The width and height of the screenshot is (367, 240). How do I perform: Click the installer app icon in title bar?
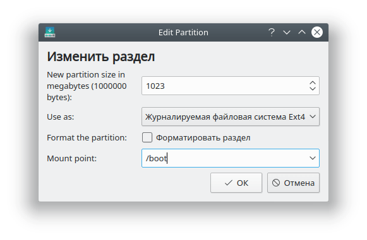pos(50,32)
